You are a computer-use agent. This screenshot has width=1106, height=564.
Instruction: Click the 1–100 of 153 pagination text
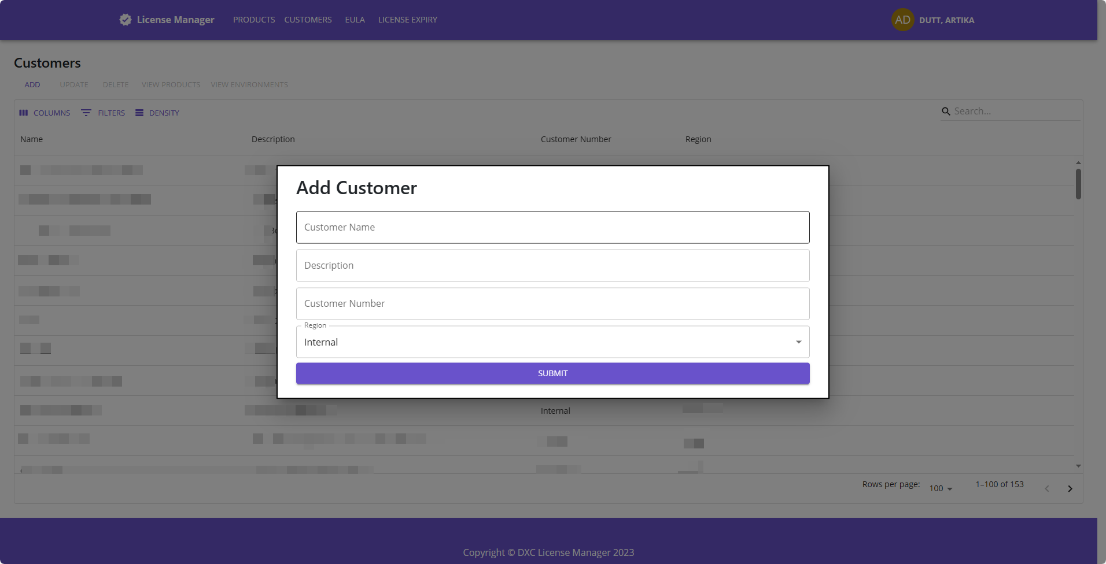click(x=1000, y=484)
